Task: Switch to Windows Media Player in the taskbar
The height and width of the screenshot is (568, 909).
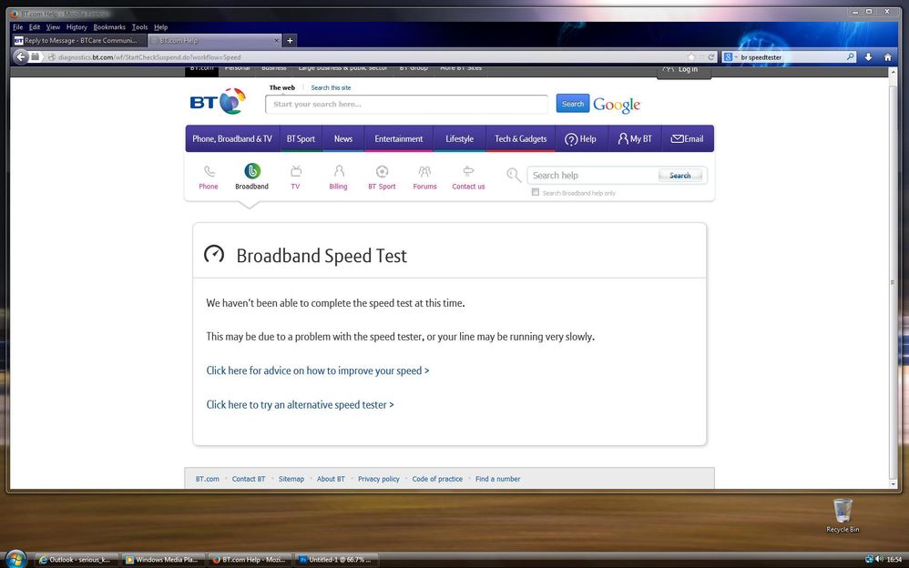Action: click(x=162, y=559)
